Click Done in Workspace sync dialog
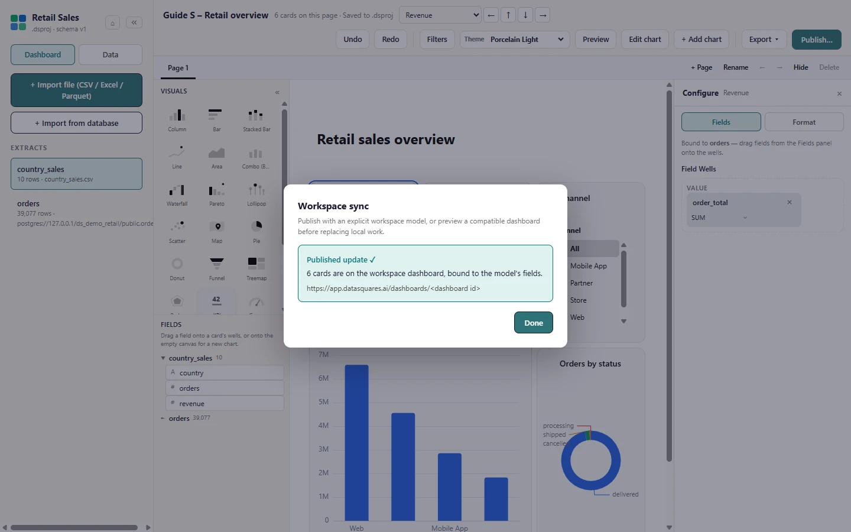The height and width of the screenshot is (532, 851). (534, 323)
